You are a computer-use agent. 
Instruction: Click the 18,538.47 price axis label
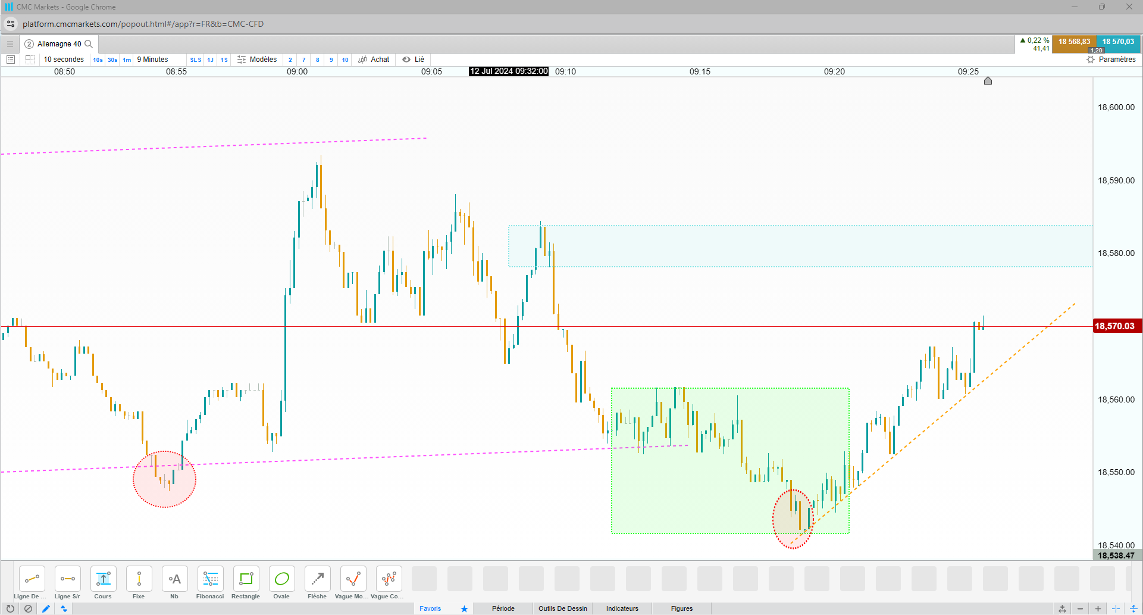[x=1116, y=555]
